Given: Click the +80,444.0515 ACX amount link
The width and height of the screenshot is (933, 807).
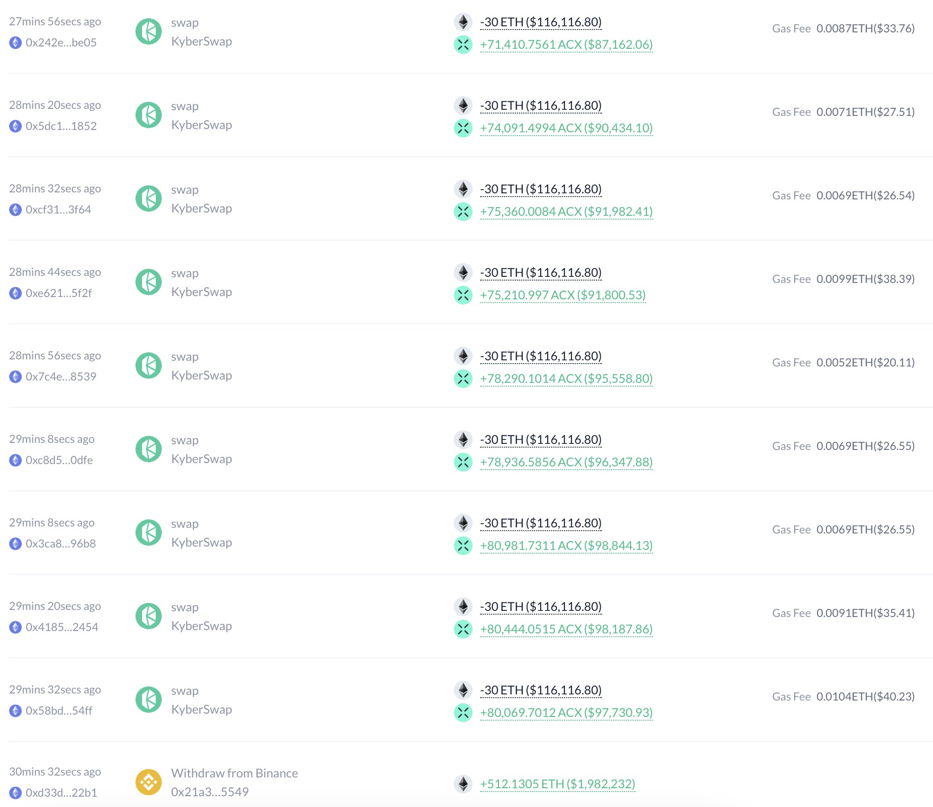Looking at the screenshot, I should pos(566,629).
